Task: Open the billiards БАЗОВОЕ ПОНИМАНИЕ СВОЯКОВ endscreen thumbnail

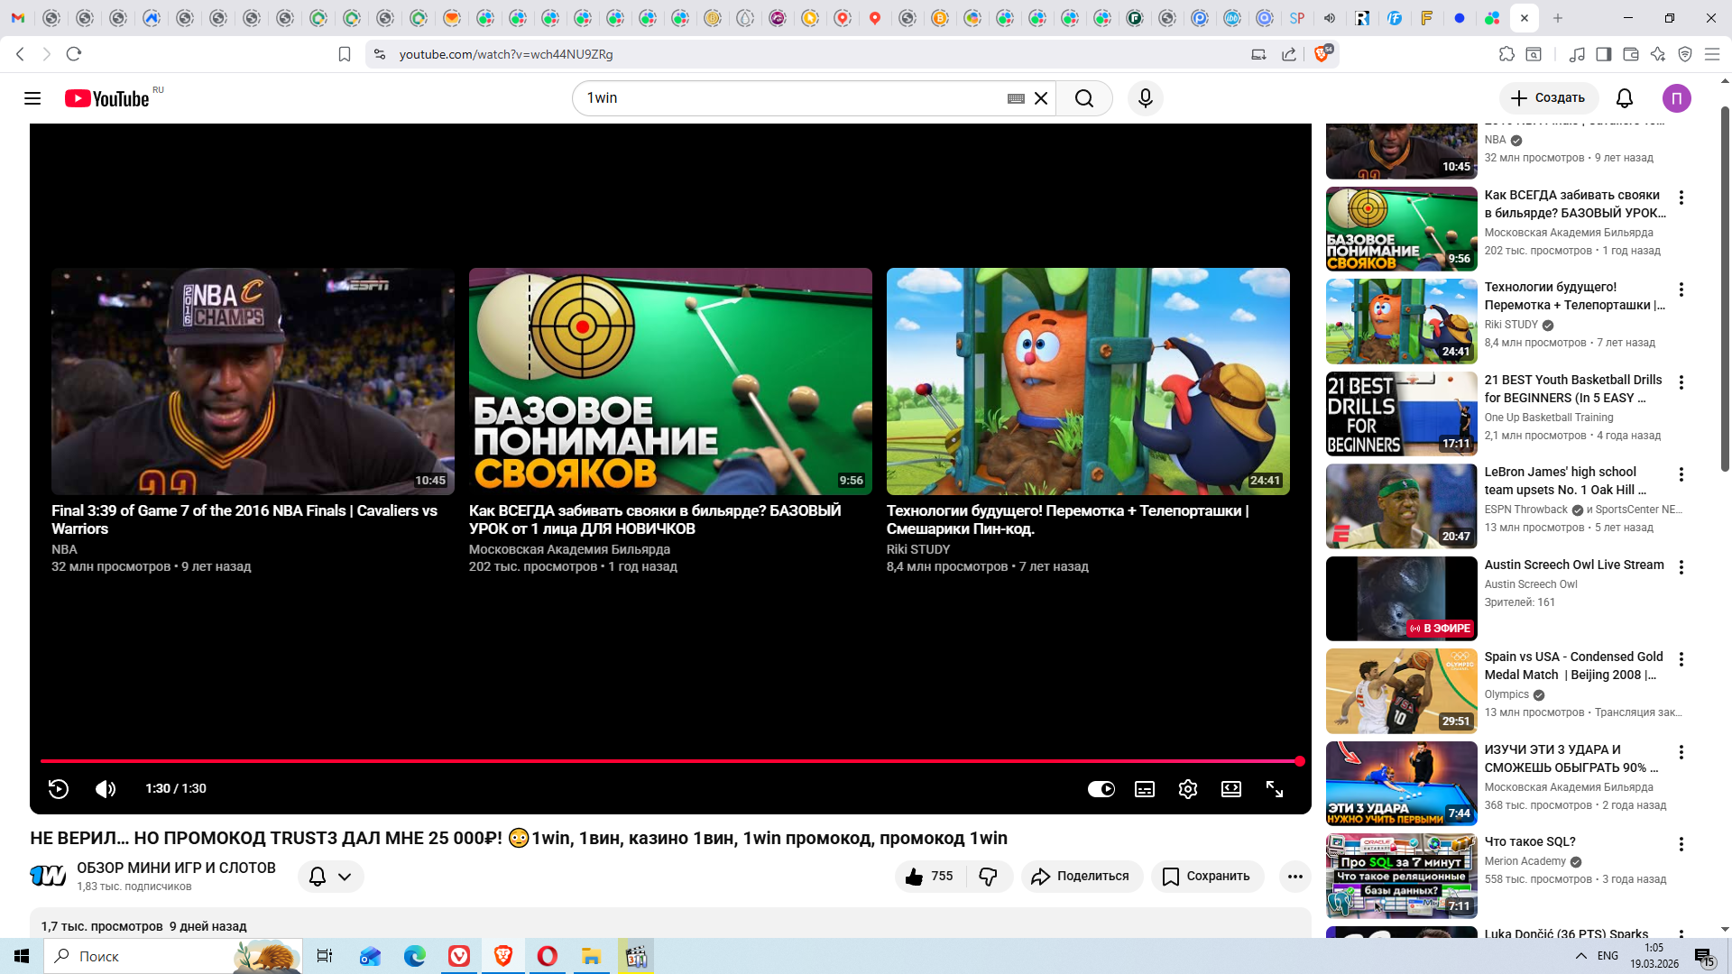Action: pyautogui.click(x=670, y=381)
